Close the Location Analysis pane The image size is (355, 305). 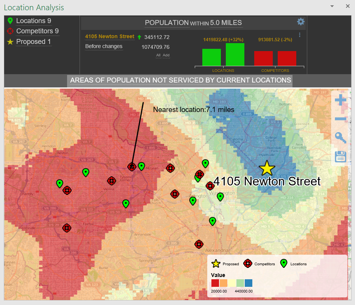tap(348, 6)
